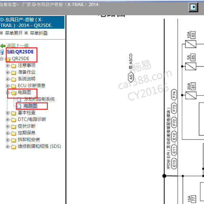Open the highlighted 电路图 document item
This screenshot has height=204, width=204.
tap(31, 106)
